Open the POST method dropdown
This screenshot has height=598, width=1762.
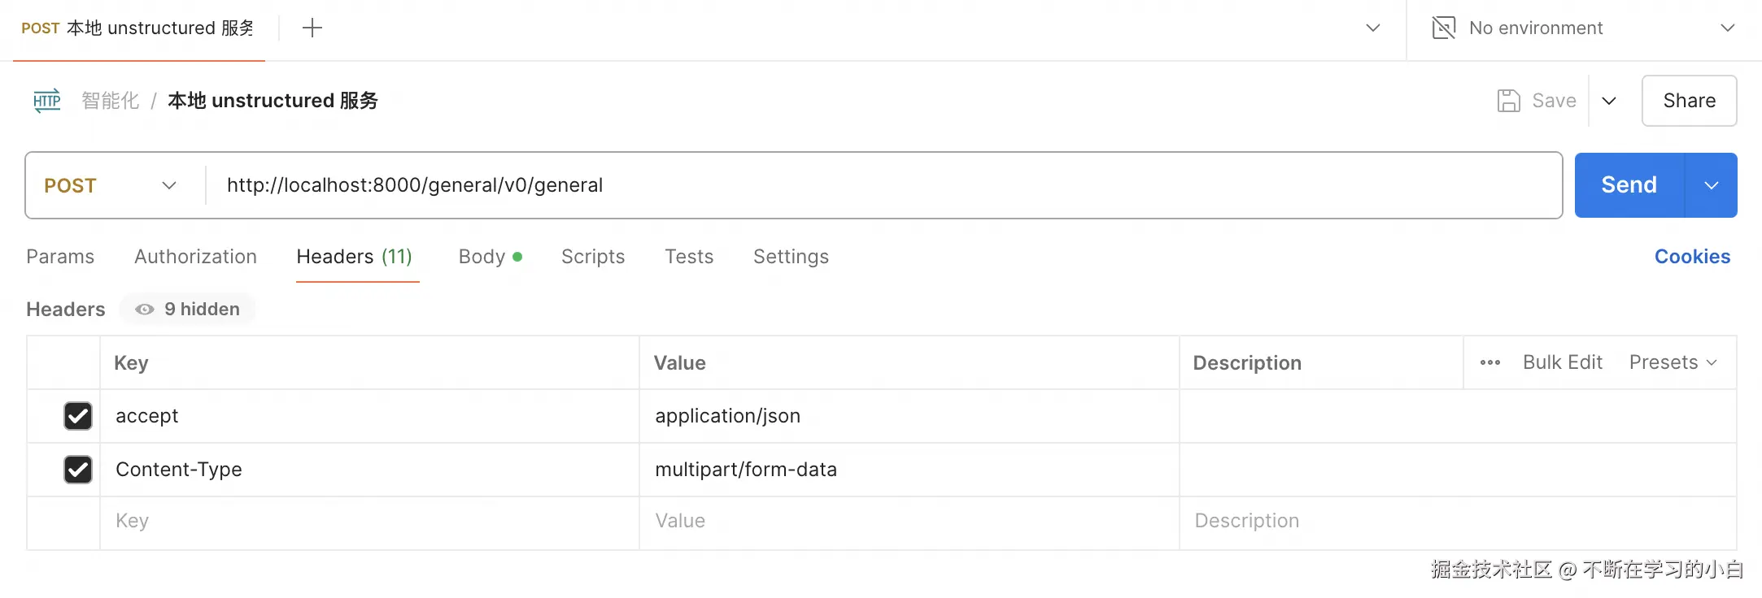111,185
